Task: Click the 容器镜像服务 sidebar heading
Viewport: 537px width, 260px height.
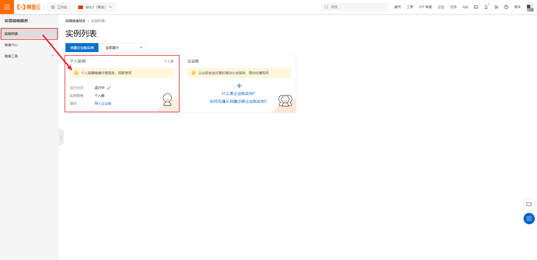Action: [x=16, y=21]
